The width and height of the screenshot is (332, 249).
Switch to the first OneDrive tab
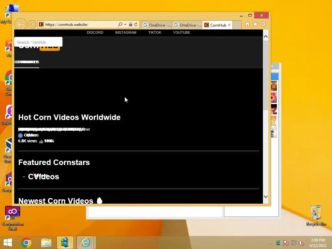[157, 25]
